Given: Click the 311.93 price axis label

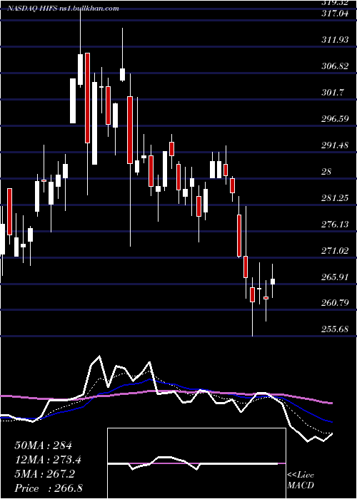Looking at the screenshot, I should tap(335, 40).
